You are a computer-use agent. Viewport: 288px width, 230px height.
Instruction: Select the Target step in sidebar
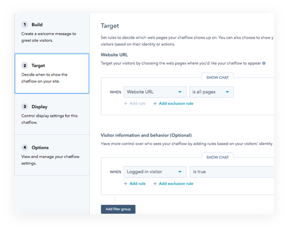coord(52,73)
